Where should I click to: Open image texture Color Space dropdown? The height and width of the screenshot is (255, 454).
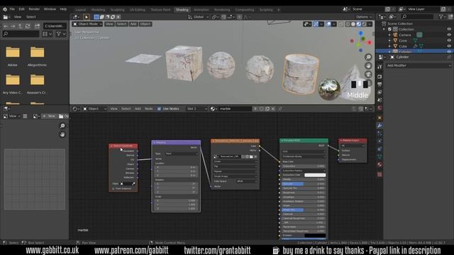click(246, 181)
